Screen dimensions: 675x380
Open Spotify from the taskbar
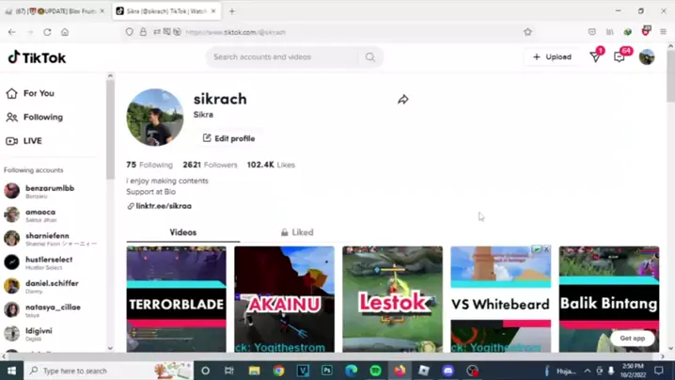375,371
